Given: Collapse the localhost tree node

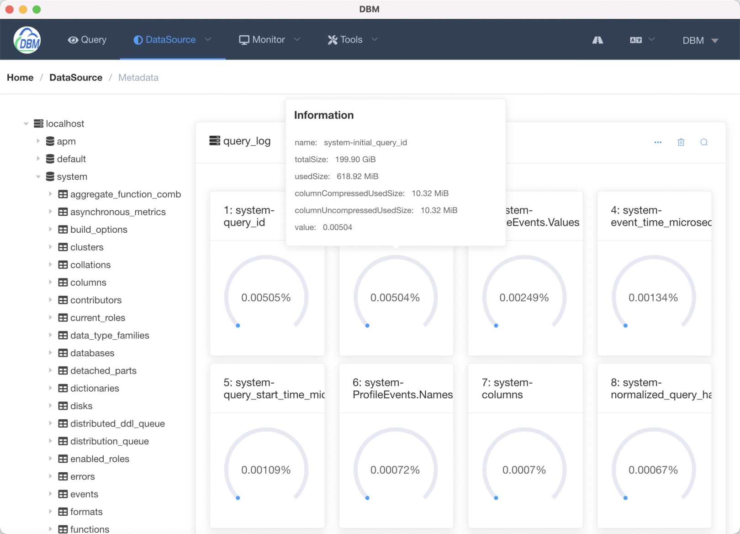Looking at the screenshot, I should (x=26, y=123).
